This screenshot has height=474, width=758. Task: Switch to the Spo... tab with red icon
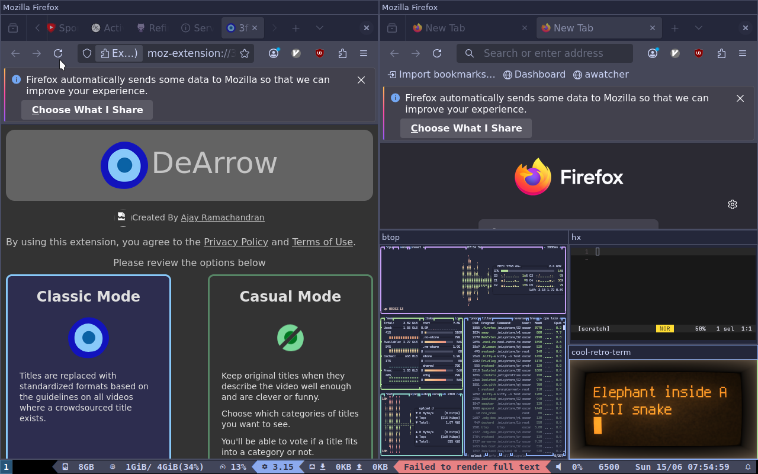[x=63, y=28]
